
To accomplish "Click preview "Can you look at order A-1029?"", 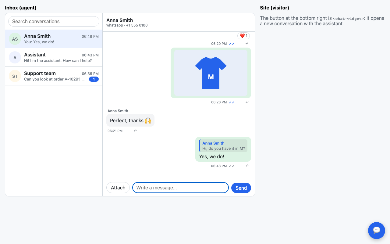I will click(54, 79).
